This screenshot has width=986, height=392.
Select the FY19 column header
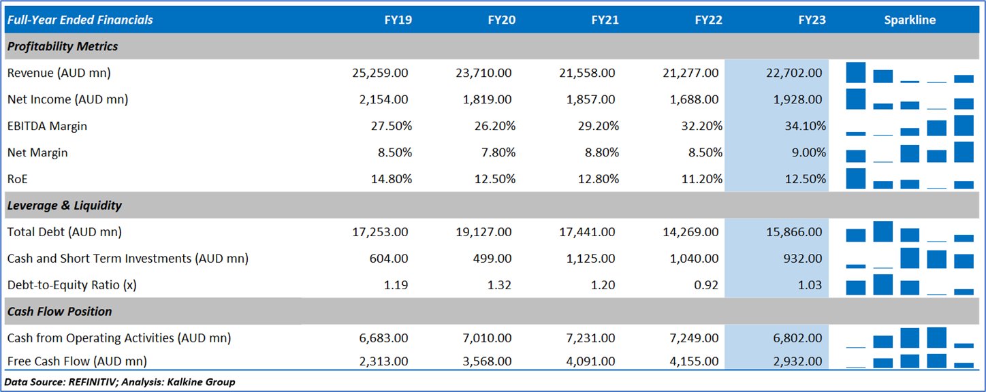398,20
